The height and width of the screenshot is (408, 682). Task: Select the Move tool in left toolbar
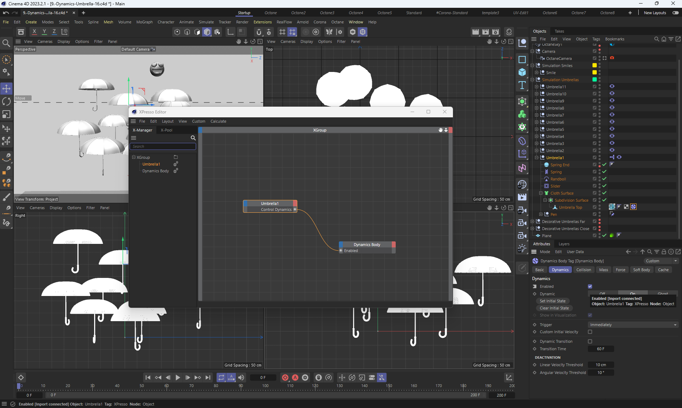[6, 88]
